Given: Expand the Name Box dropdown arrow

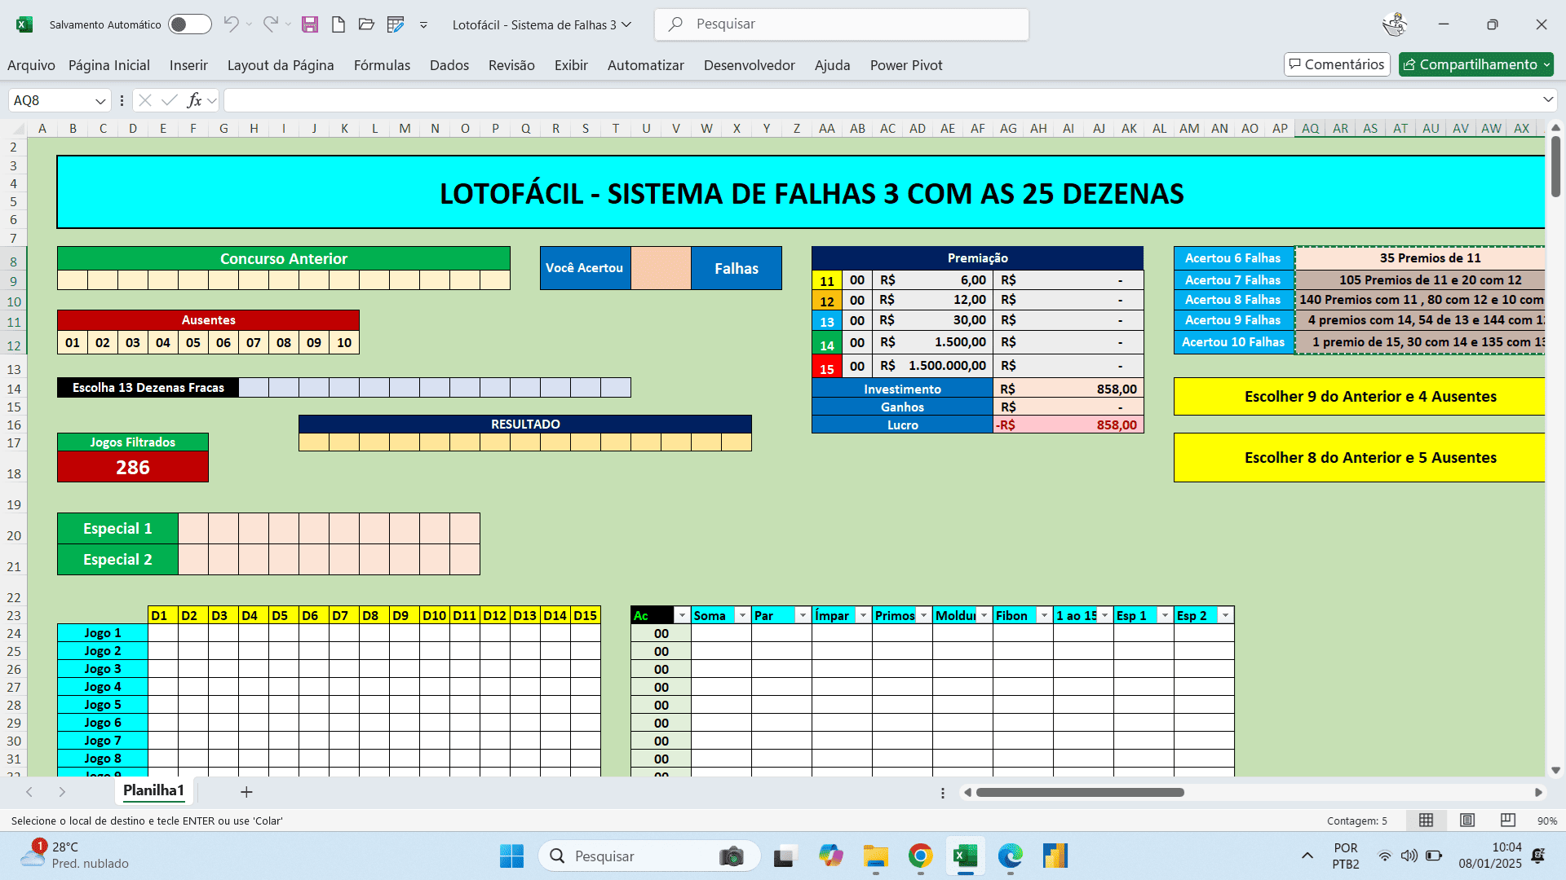Looking at the screenshot, I should [x=100, y=101].
